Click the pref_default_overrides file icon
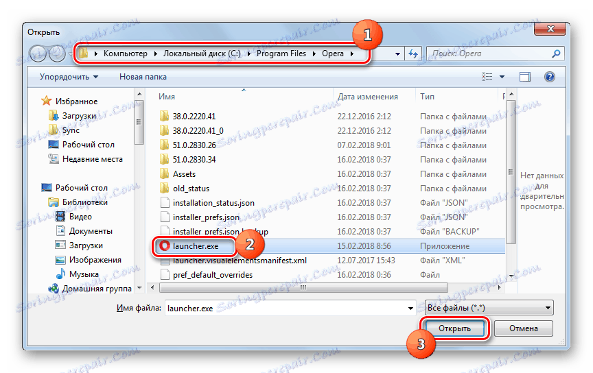593x373 pixels. 165,275
